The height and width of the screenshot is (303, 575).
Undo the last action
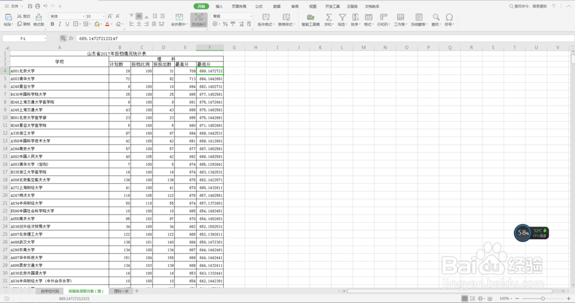click(45, 6)
